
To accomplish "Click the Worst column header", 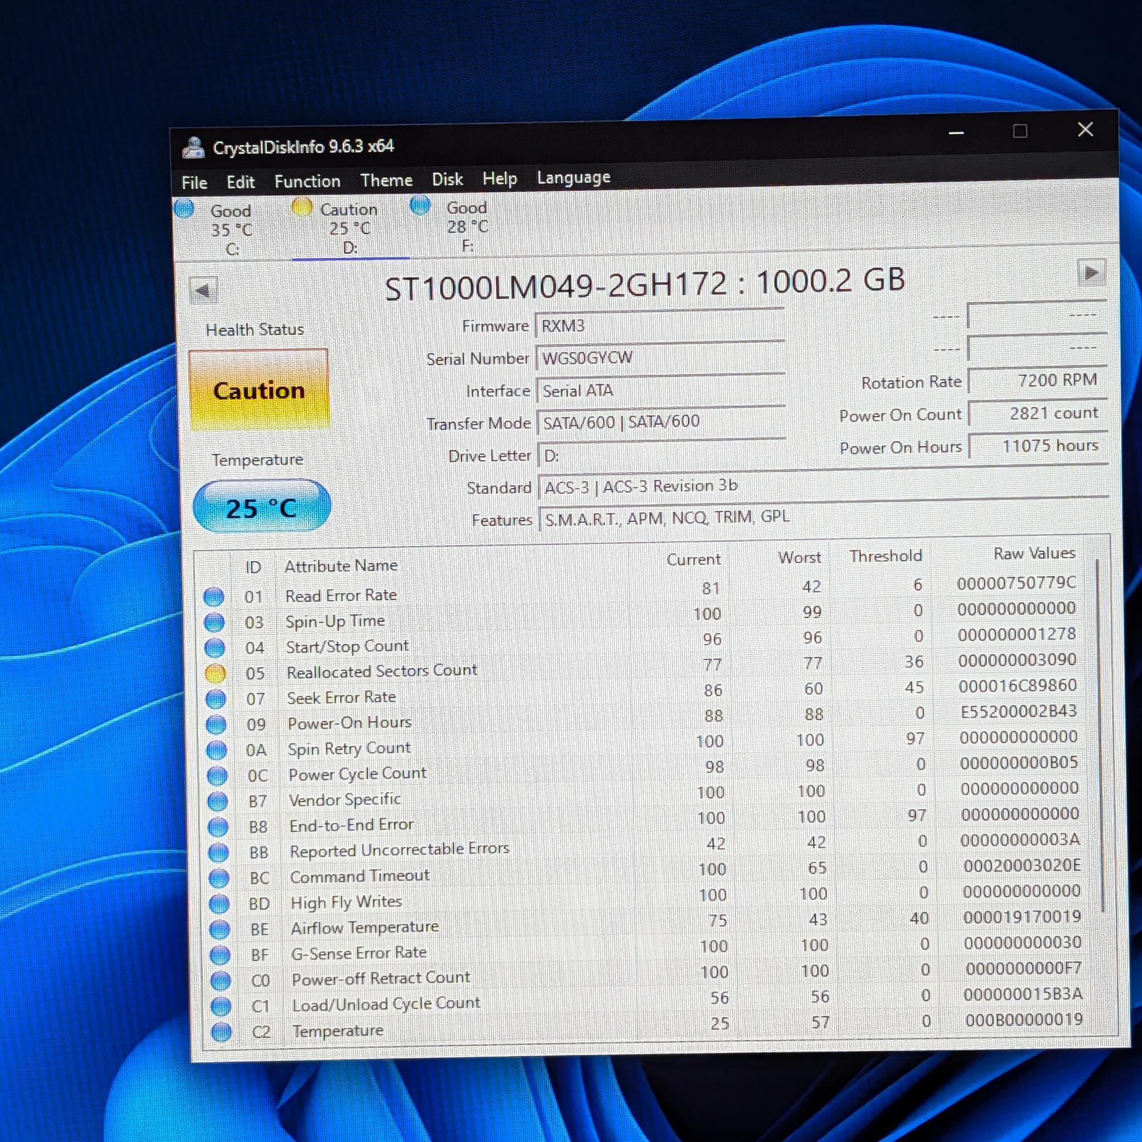I will point(799,558).
